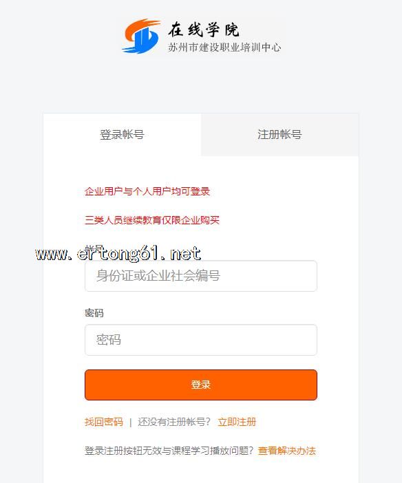Click the 密码 label above the password box
Viewport: 402px width, 483px height.
point(94,313)
